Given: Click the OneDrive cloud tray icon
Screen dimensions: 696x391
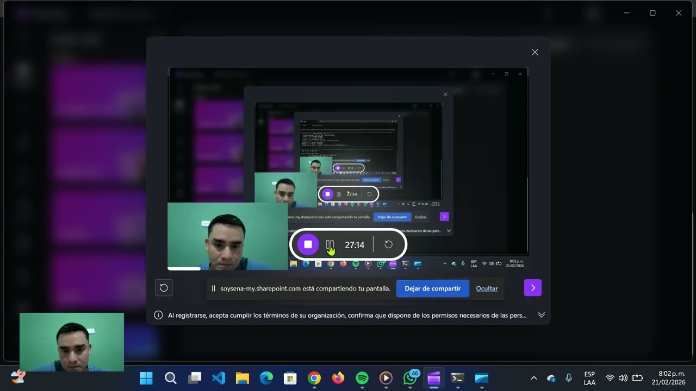Looking at the screenshot, I should click(x=551, y=378).
